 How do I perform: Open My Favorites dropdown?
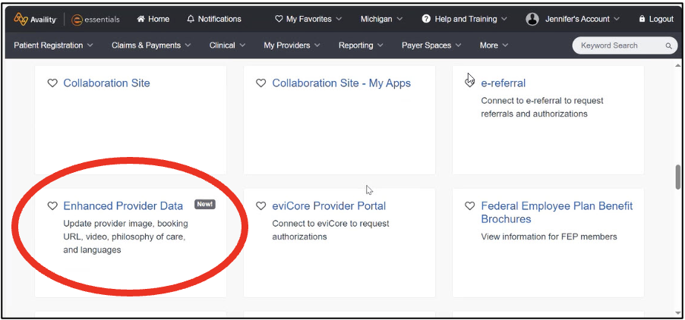pyautogui.click(x=308, y=19)
